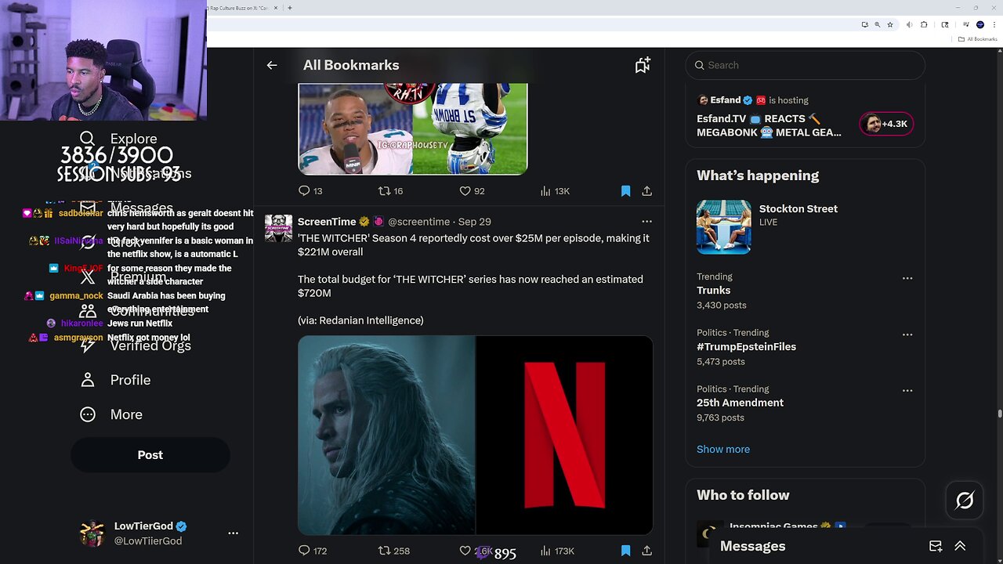Like the post with 92 likes
1003x564 pixels.
[472, 191]
